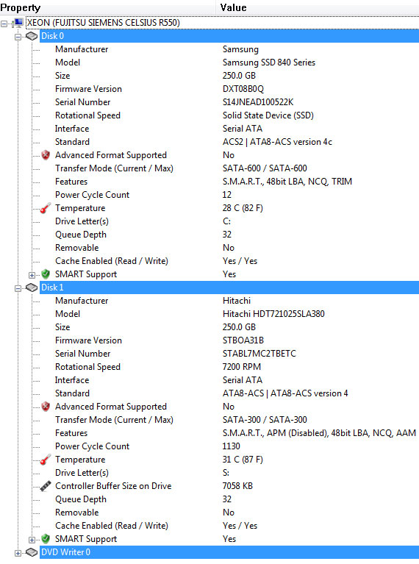Click red shield icon for Disk 0 Advanced Format
The height and width of the screenshot is (564, 419).
pos(46,155)
